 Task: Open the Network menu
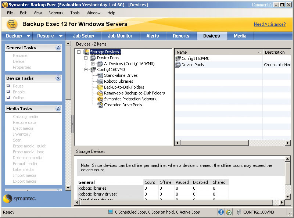(x=56, y=13)
